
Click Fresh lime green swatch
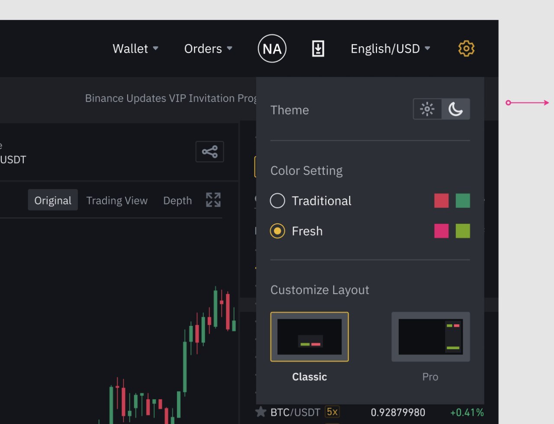pyautogui.click(x=463, y=231)
